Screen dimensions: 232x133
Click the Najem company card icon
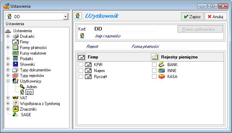point(88,71)
